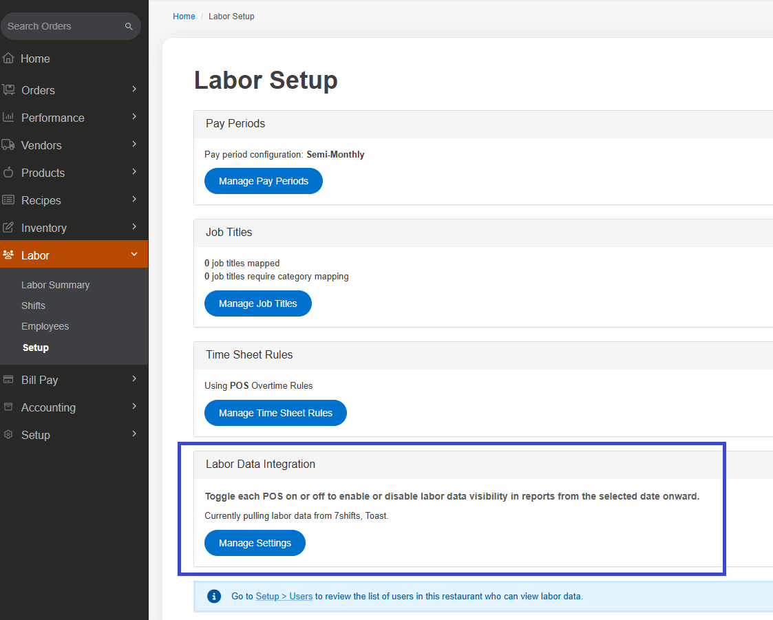Click the Bill Pay card icon
The height and width of the screenshot is (620, 773).
tap(9, 380)
